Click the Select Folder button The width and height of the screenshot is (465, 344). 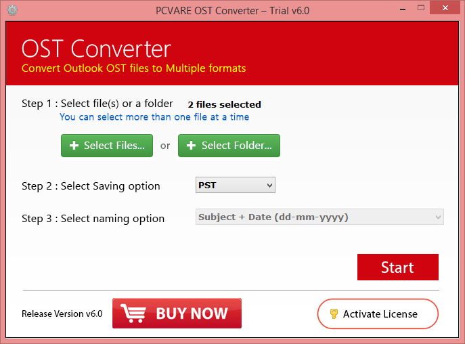tap(229, 146)
